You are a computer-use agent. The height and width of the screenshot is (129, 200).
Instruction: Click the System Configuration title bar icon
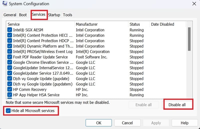point(5,3)
